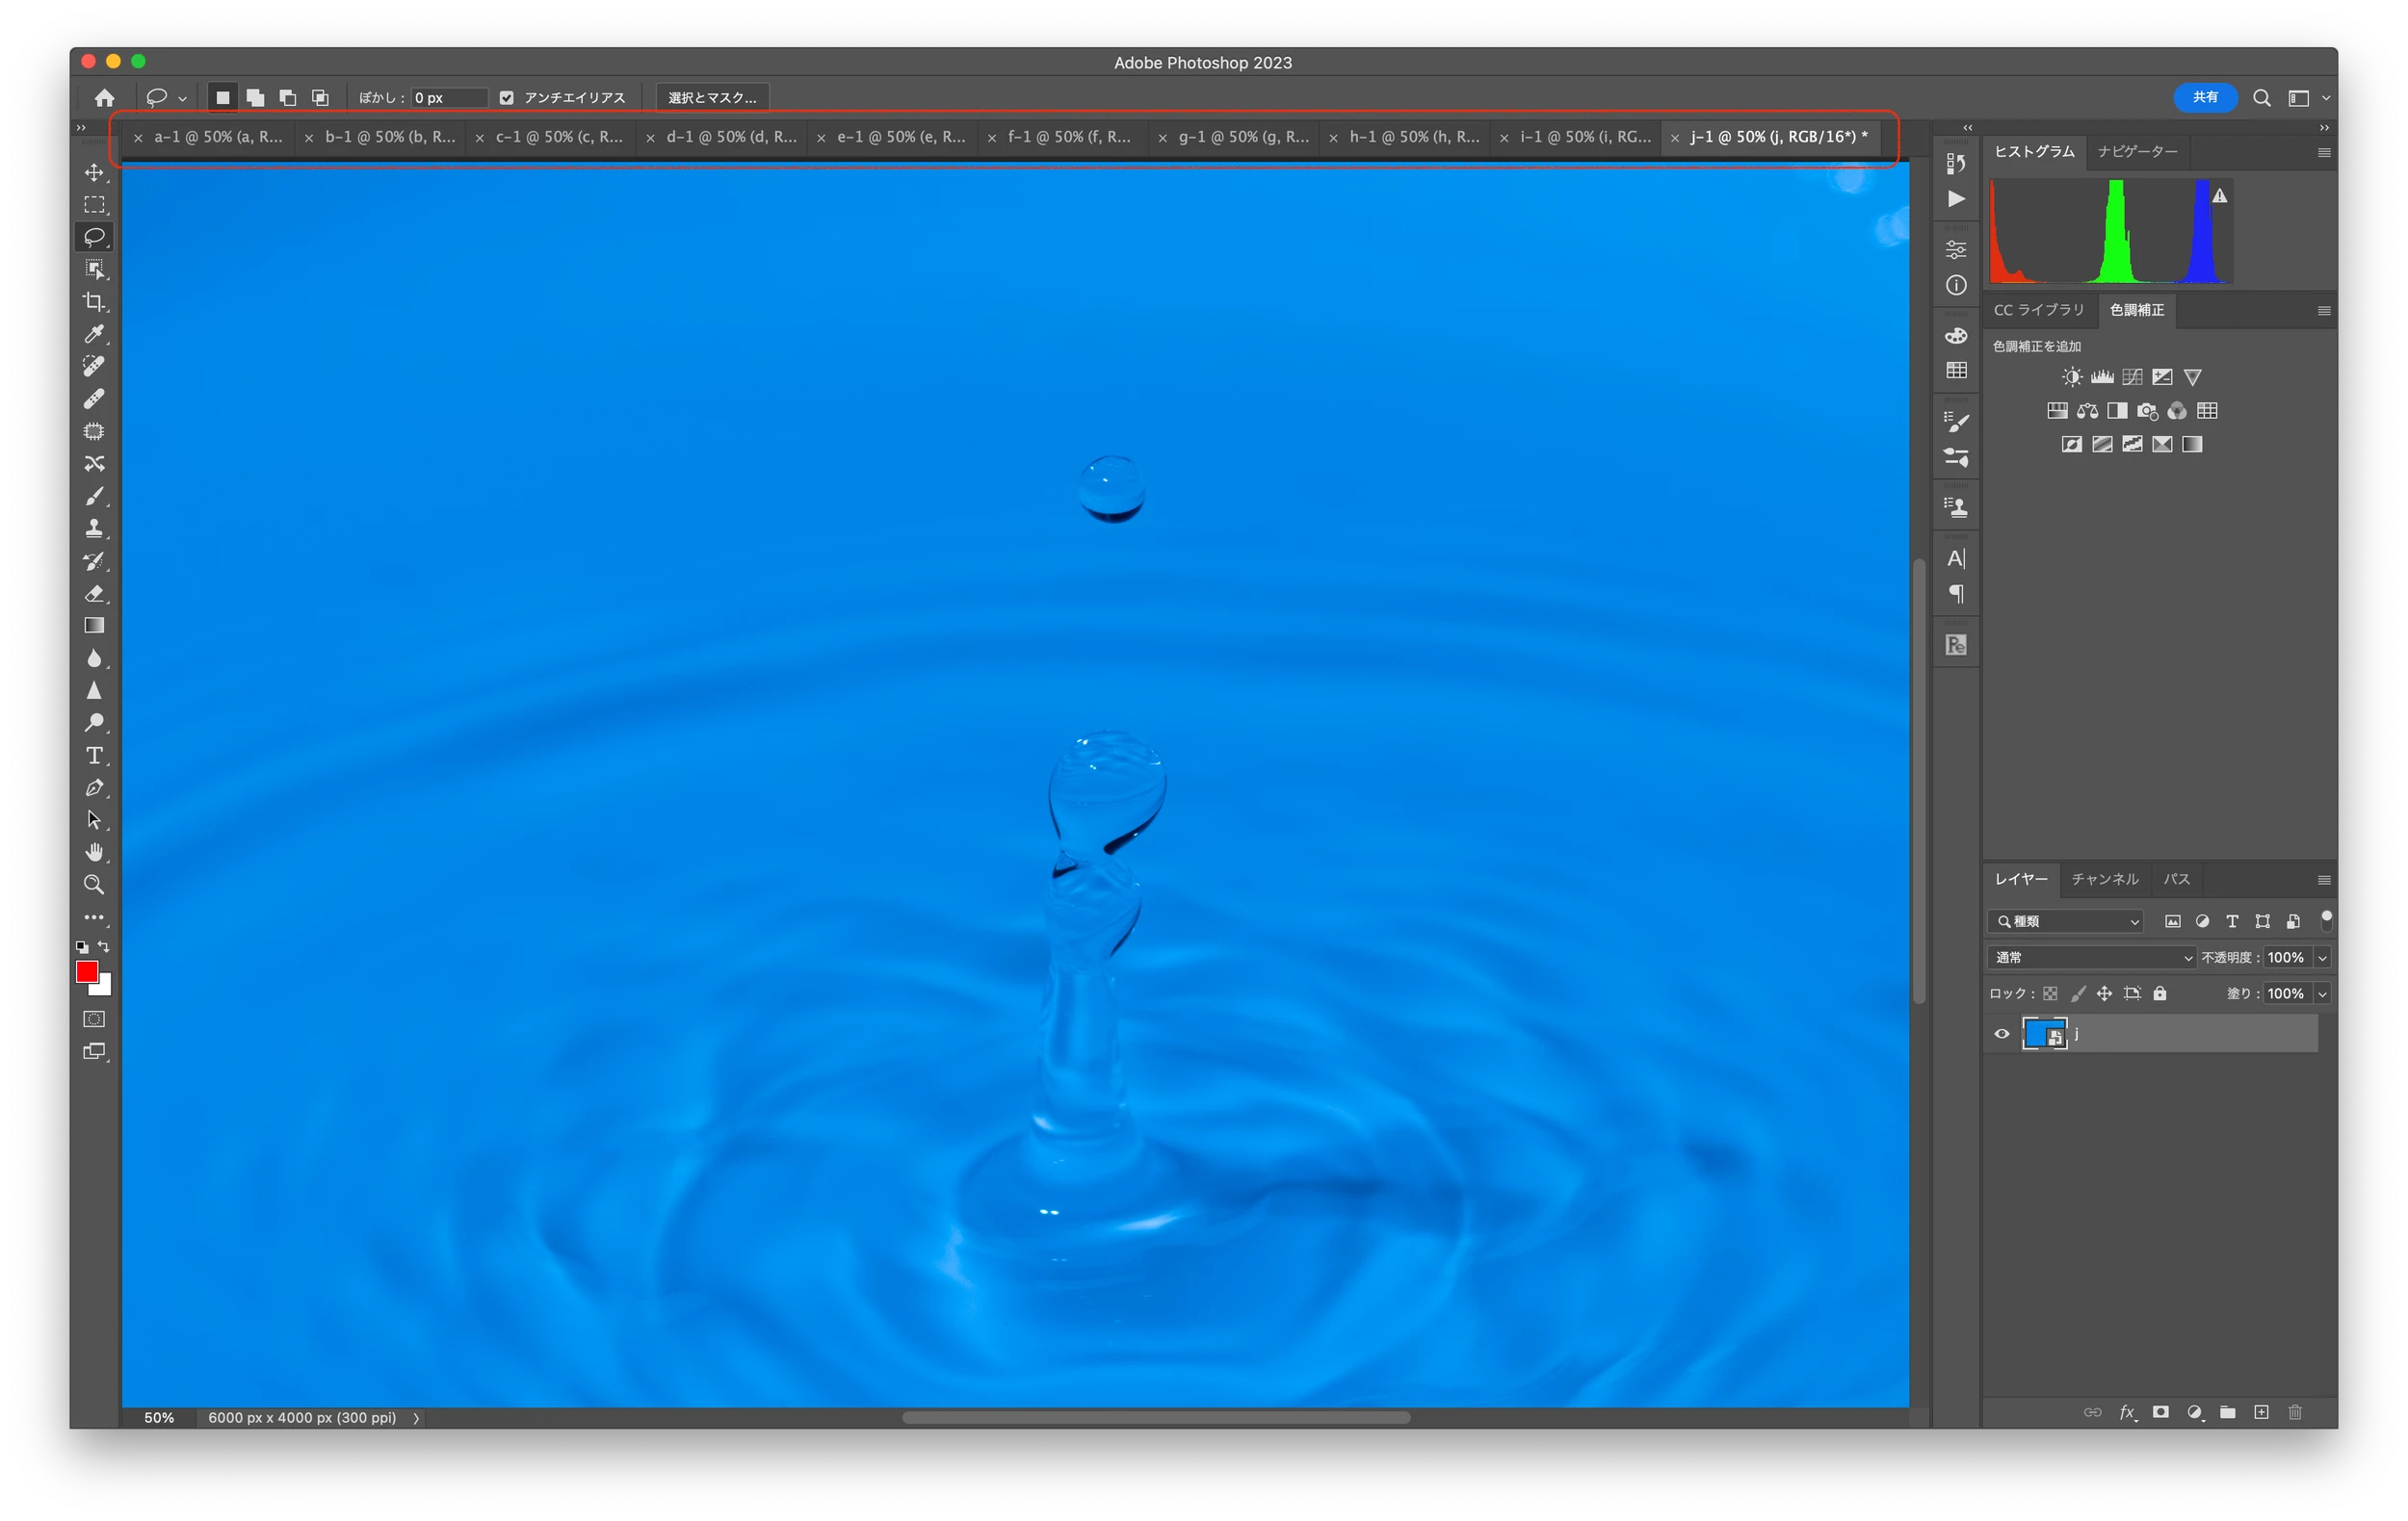Click the 選択とマスク button

tap(712, 98)
